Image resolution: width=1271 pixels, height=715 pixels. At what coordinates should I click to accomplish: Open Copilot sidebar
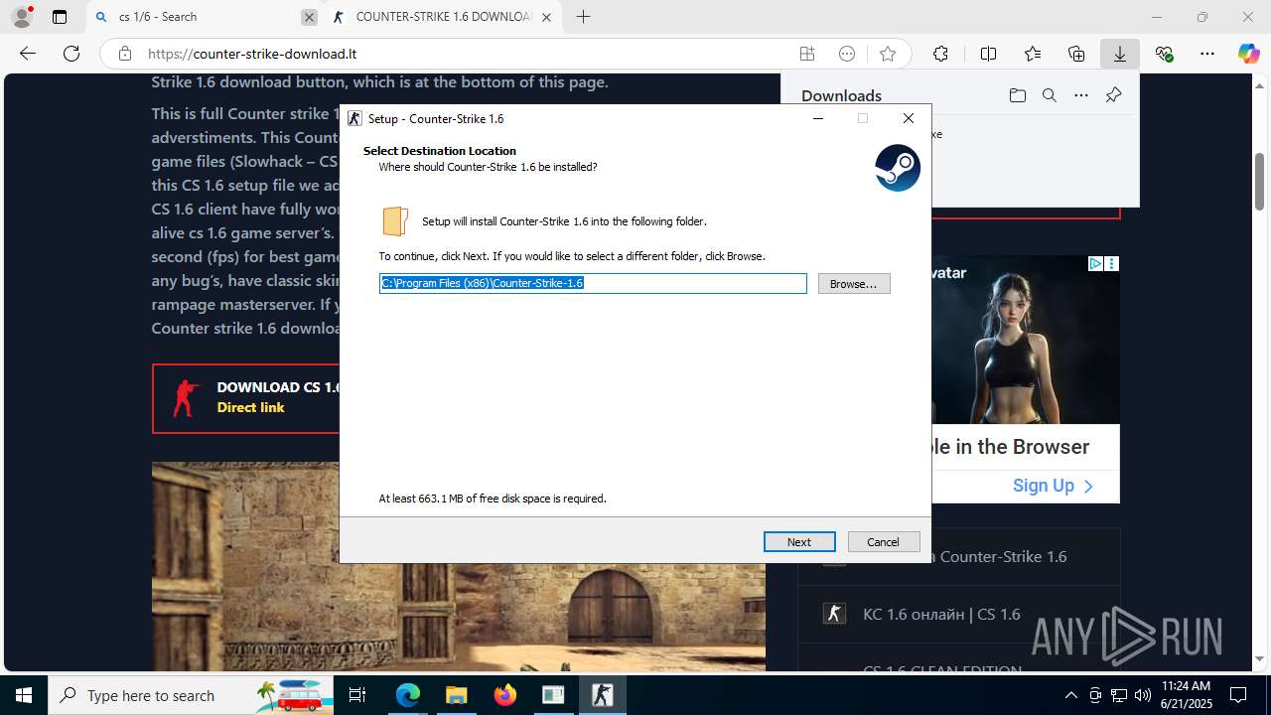(x=1249, y=54)
